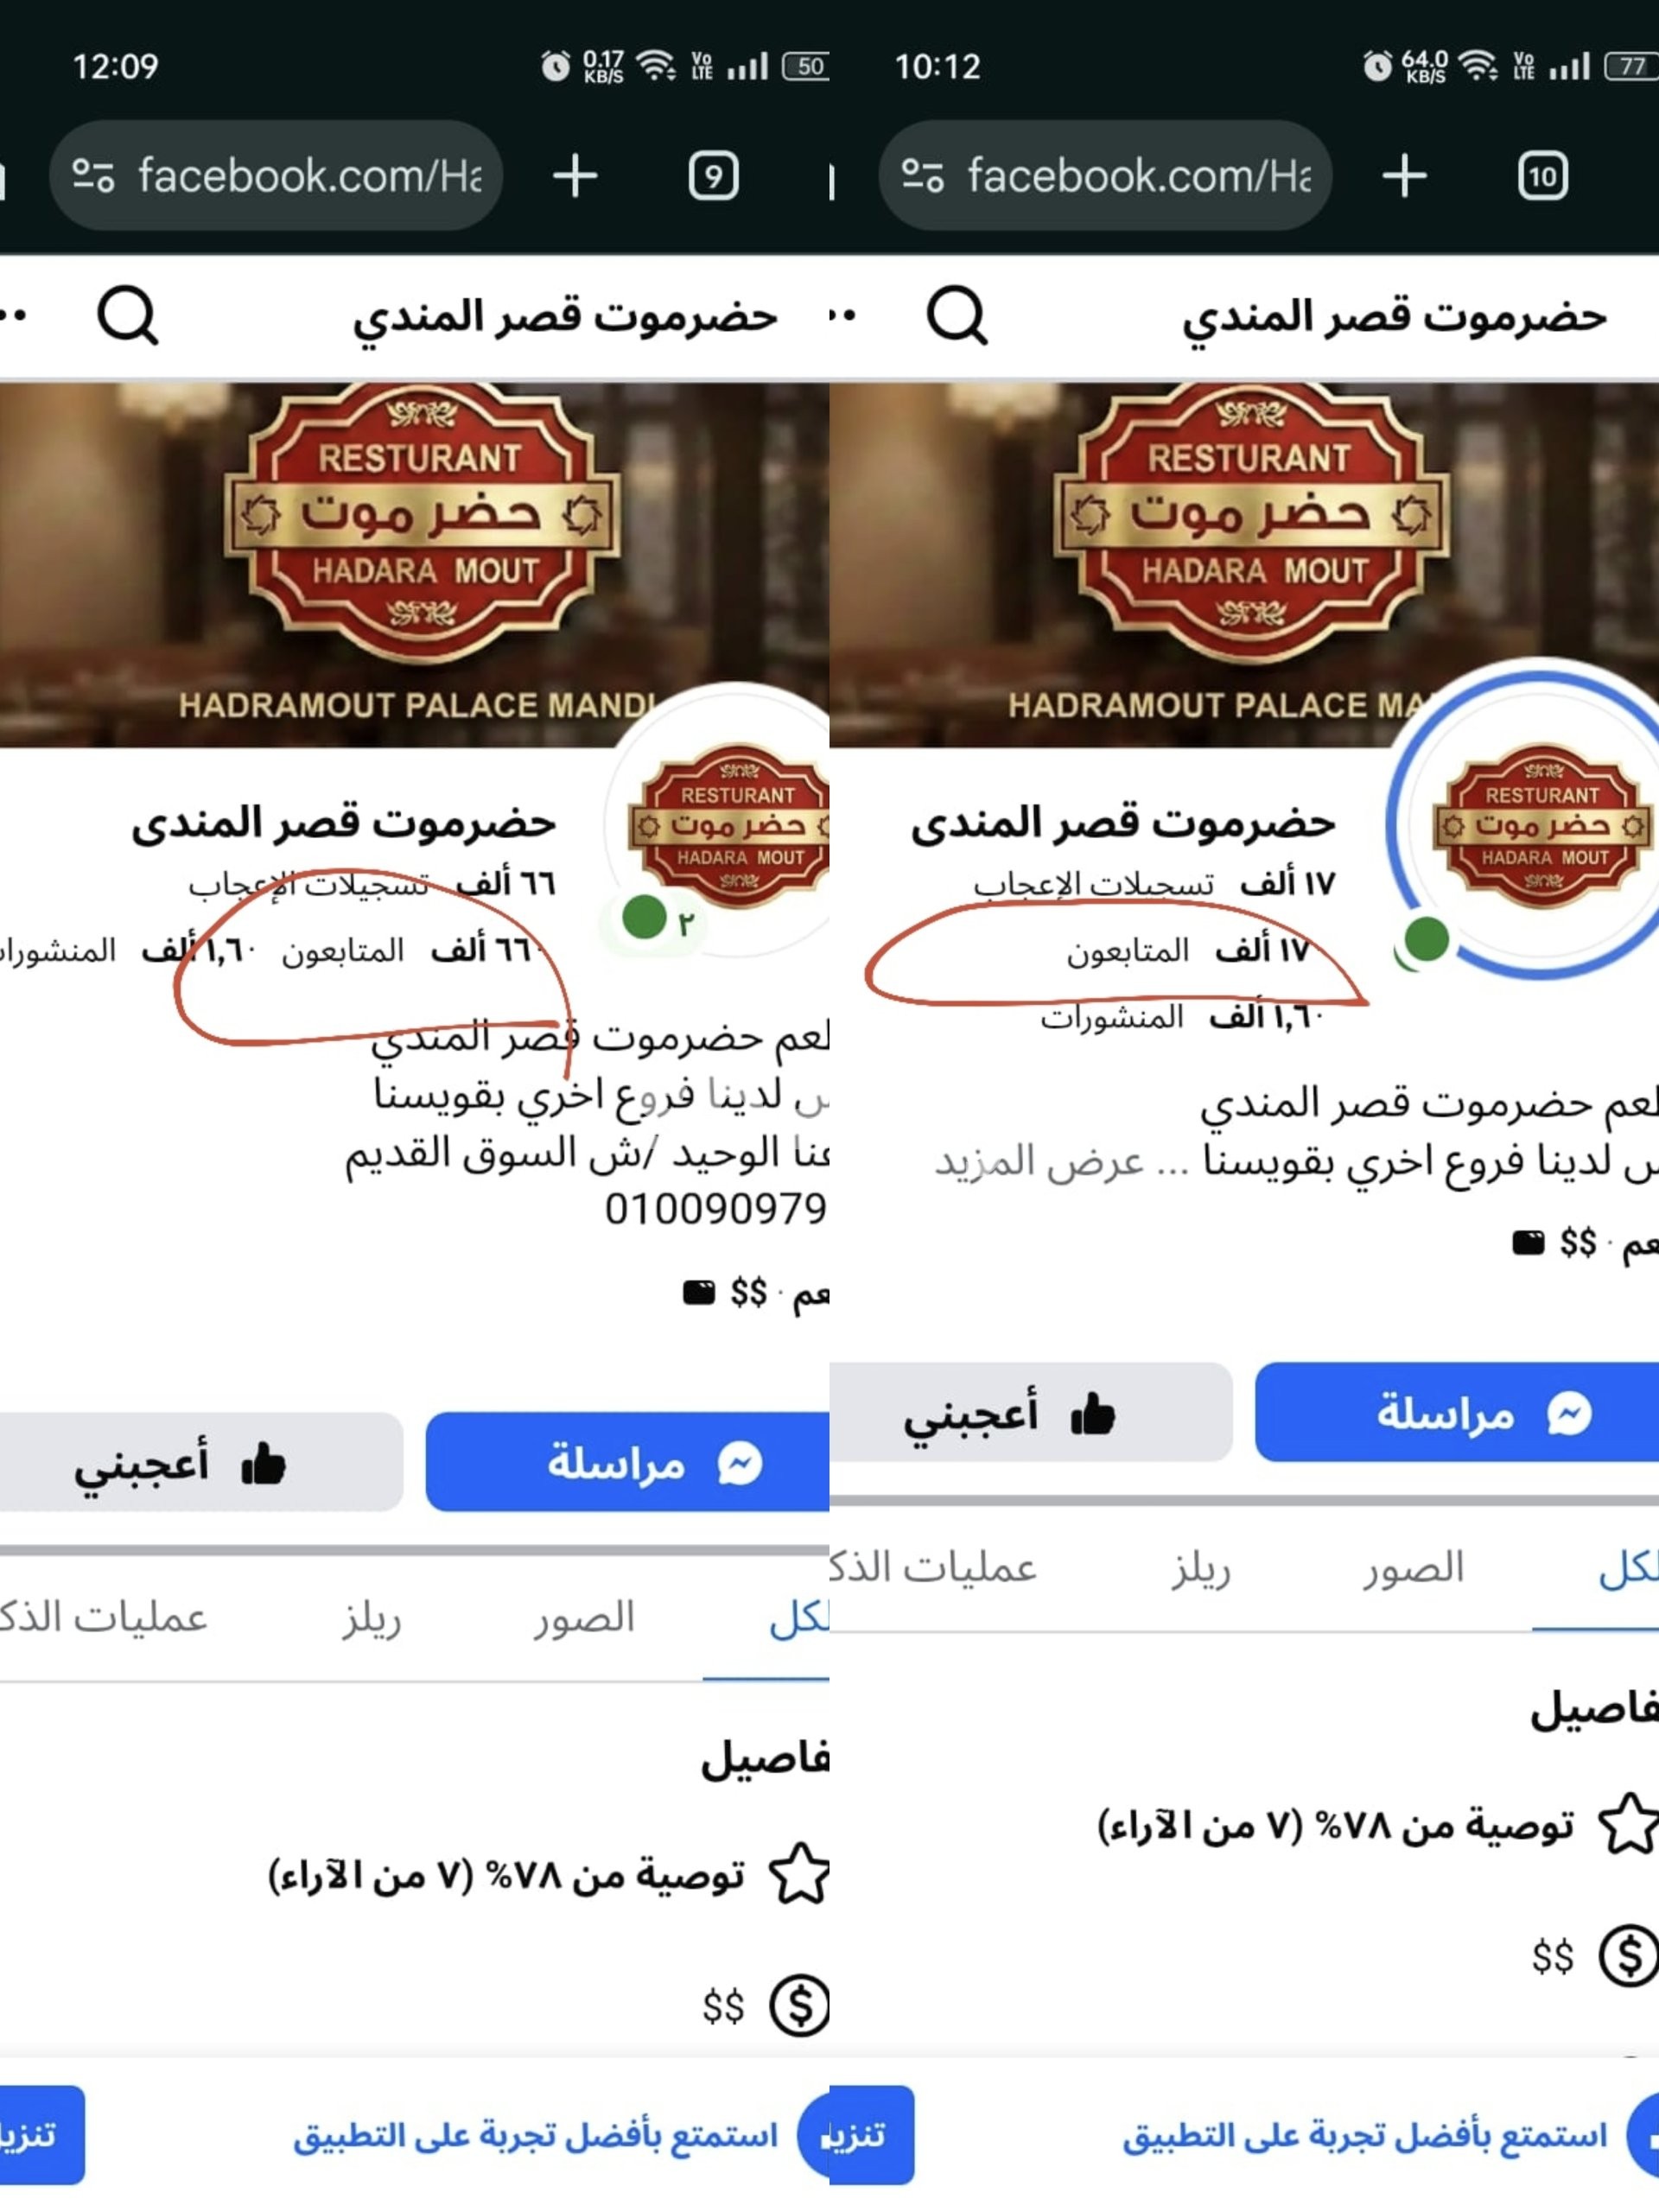Open new tab plus in right browser
The height and width of the screenshot is (2212, 1659).
[x=1404, y=176]
